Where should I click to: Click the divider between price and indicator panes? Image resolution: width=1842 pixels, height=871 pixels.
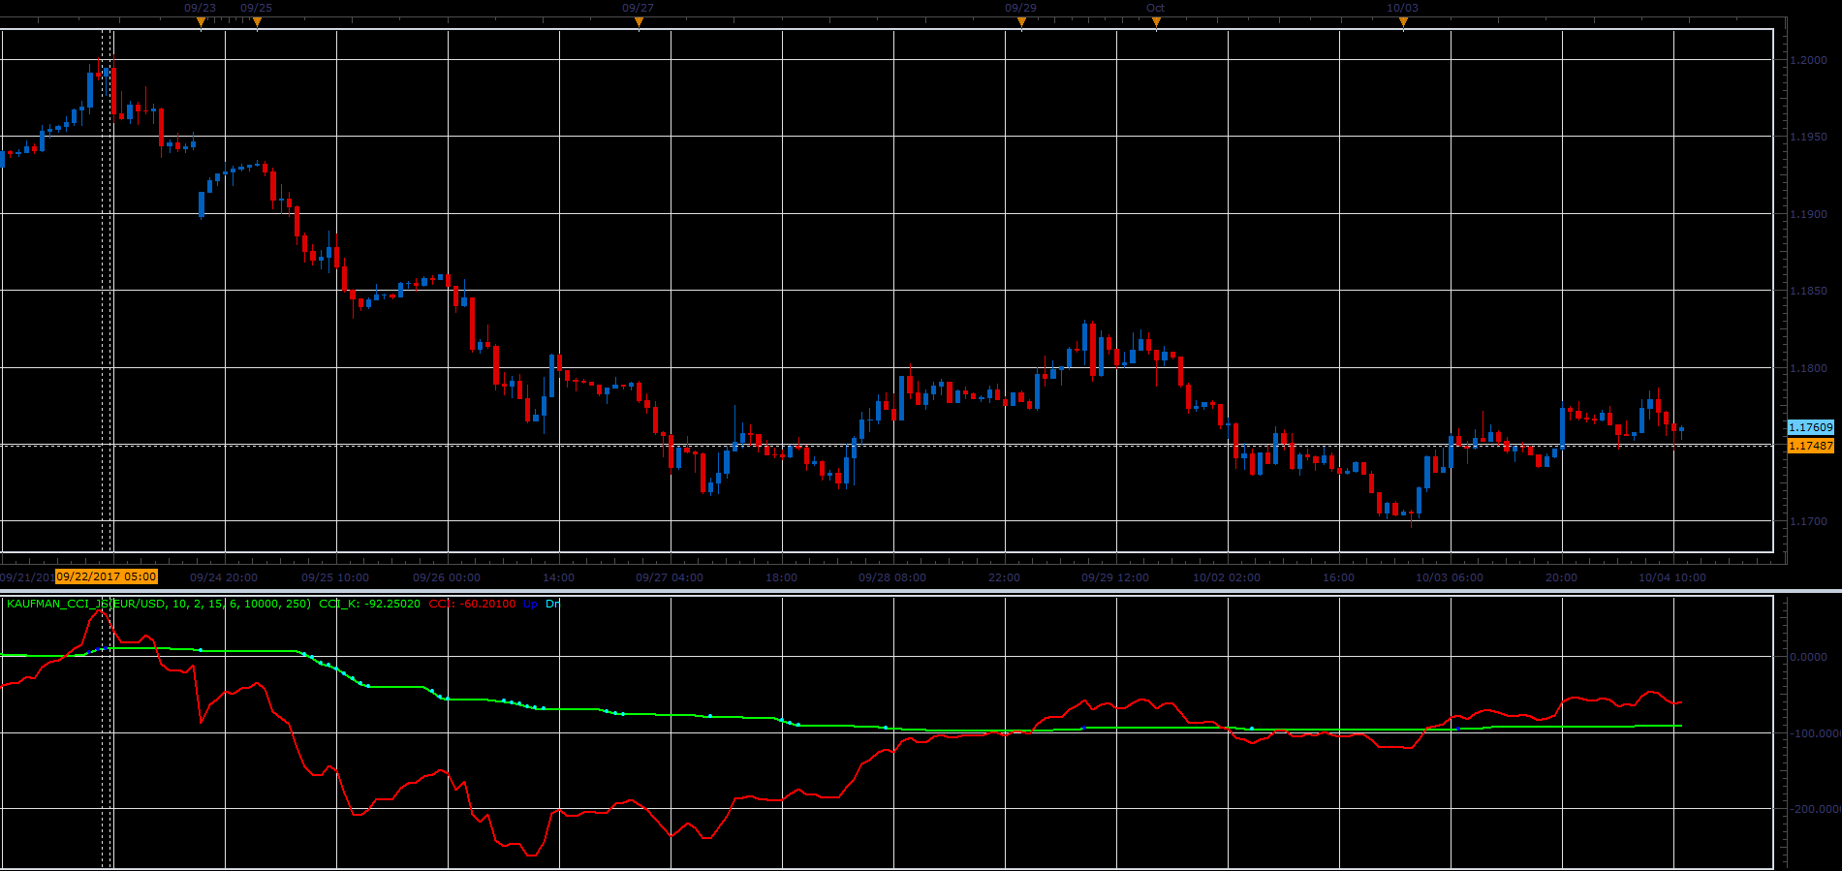[921, 590]
